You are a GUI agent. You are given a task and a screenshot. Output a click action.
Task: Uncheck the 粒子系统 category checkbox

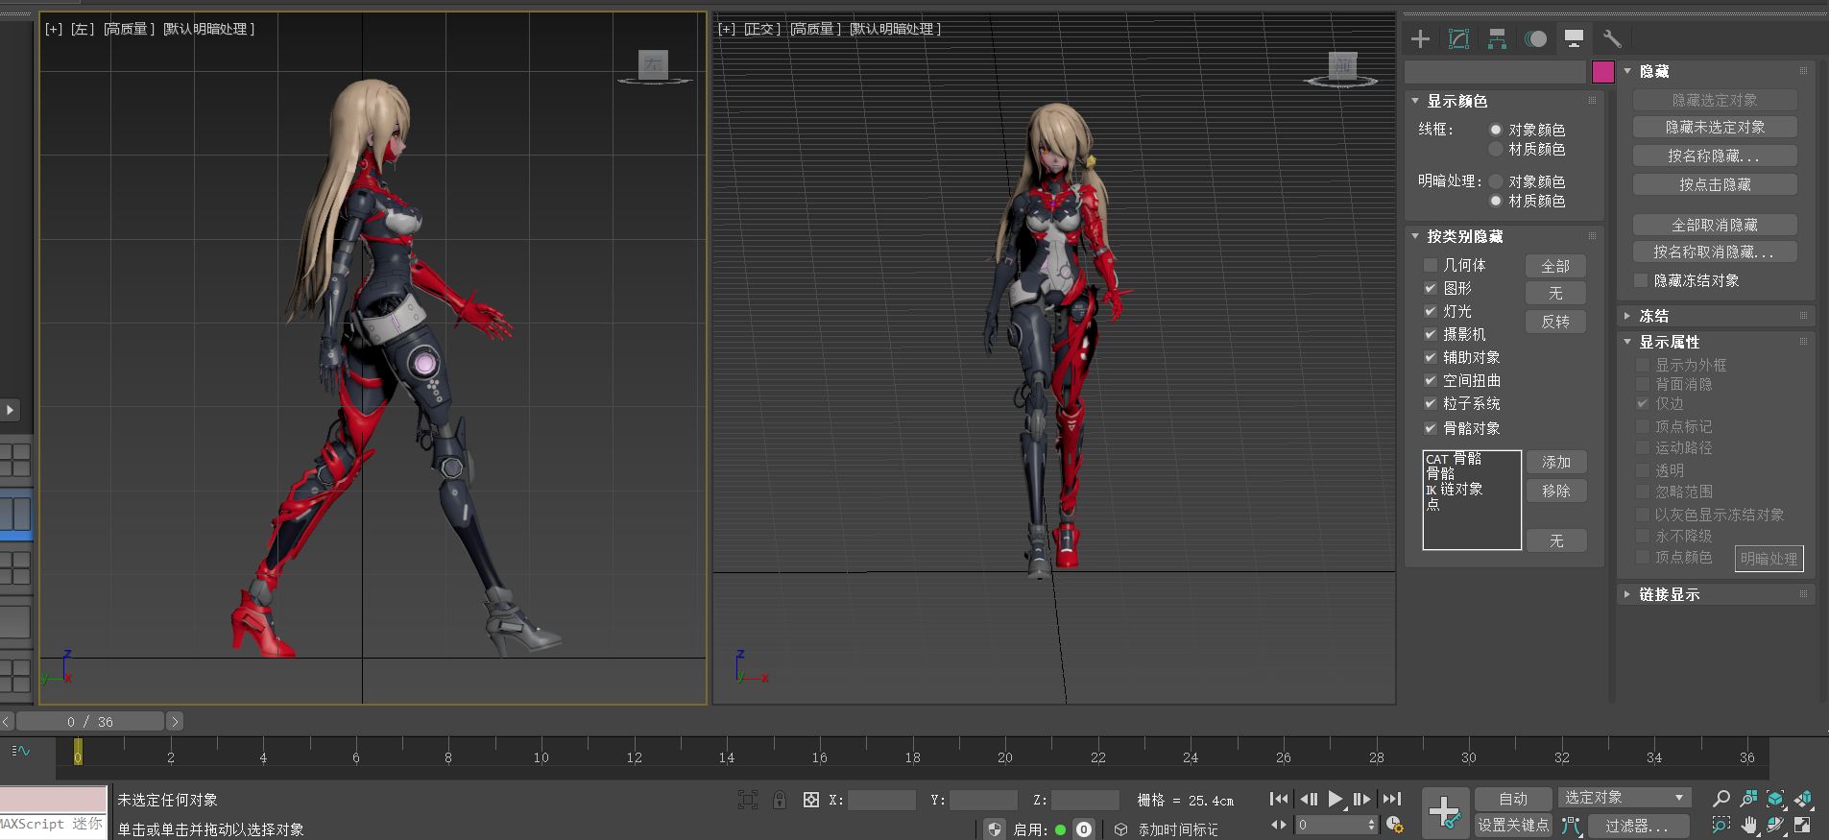coord(1431,403)
